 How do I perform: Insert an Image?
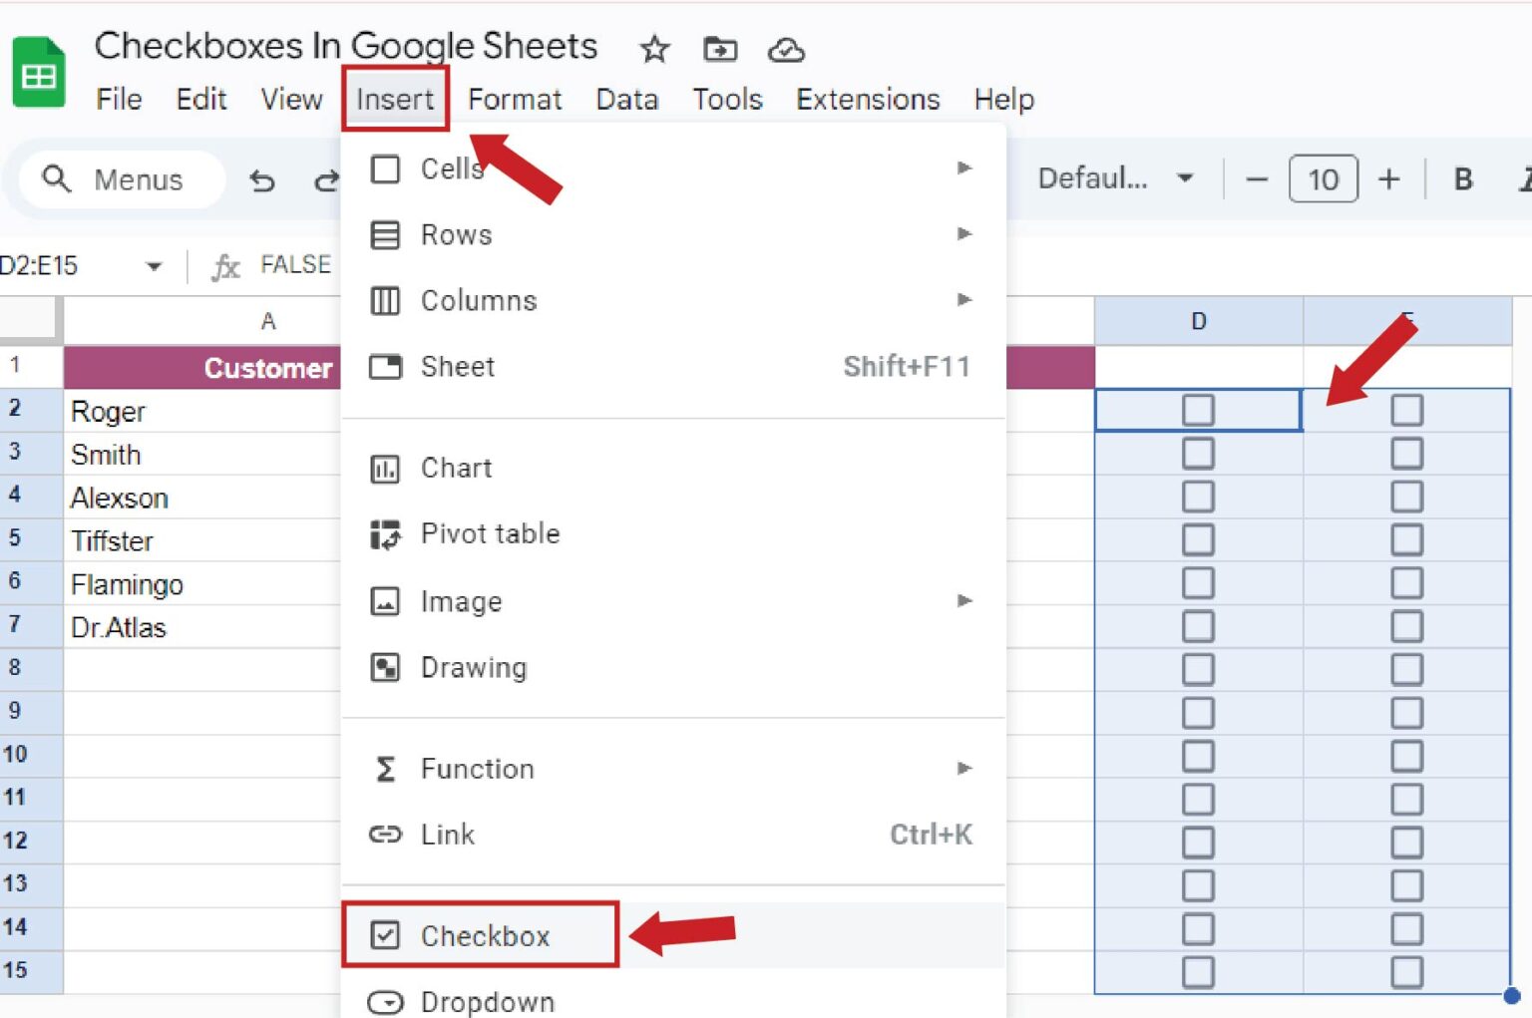click(x=461, y=601)
